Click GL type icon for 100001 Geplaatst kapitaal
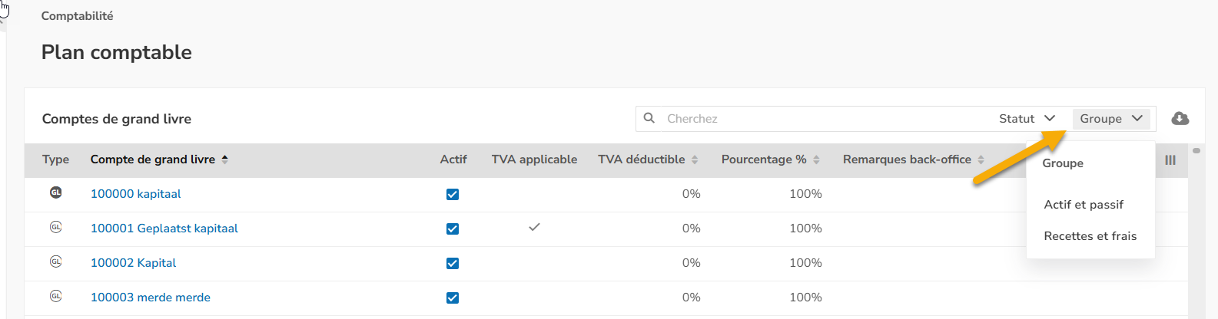 point(56,227)
